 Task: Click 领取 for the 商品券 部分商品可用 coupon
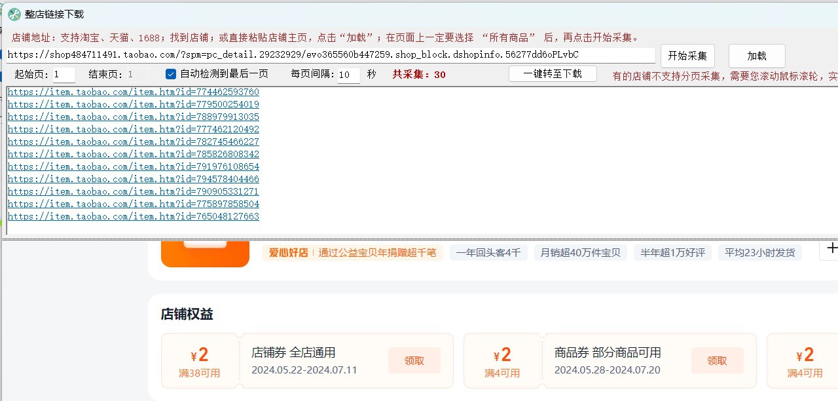coord(718,361)
